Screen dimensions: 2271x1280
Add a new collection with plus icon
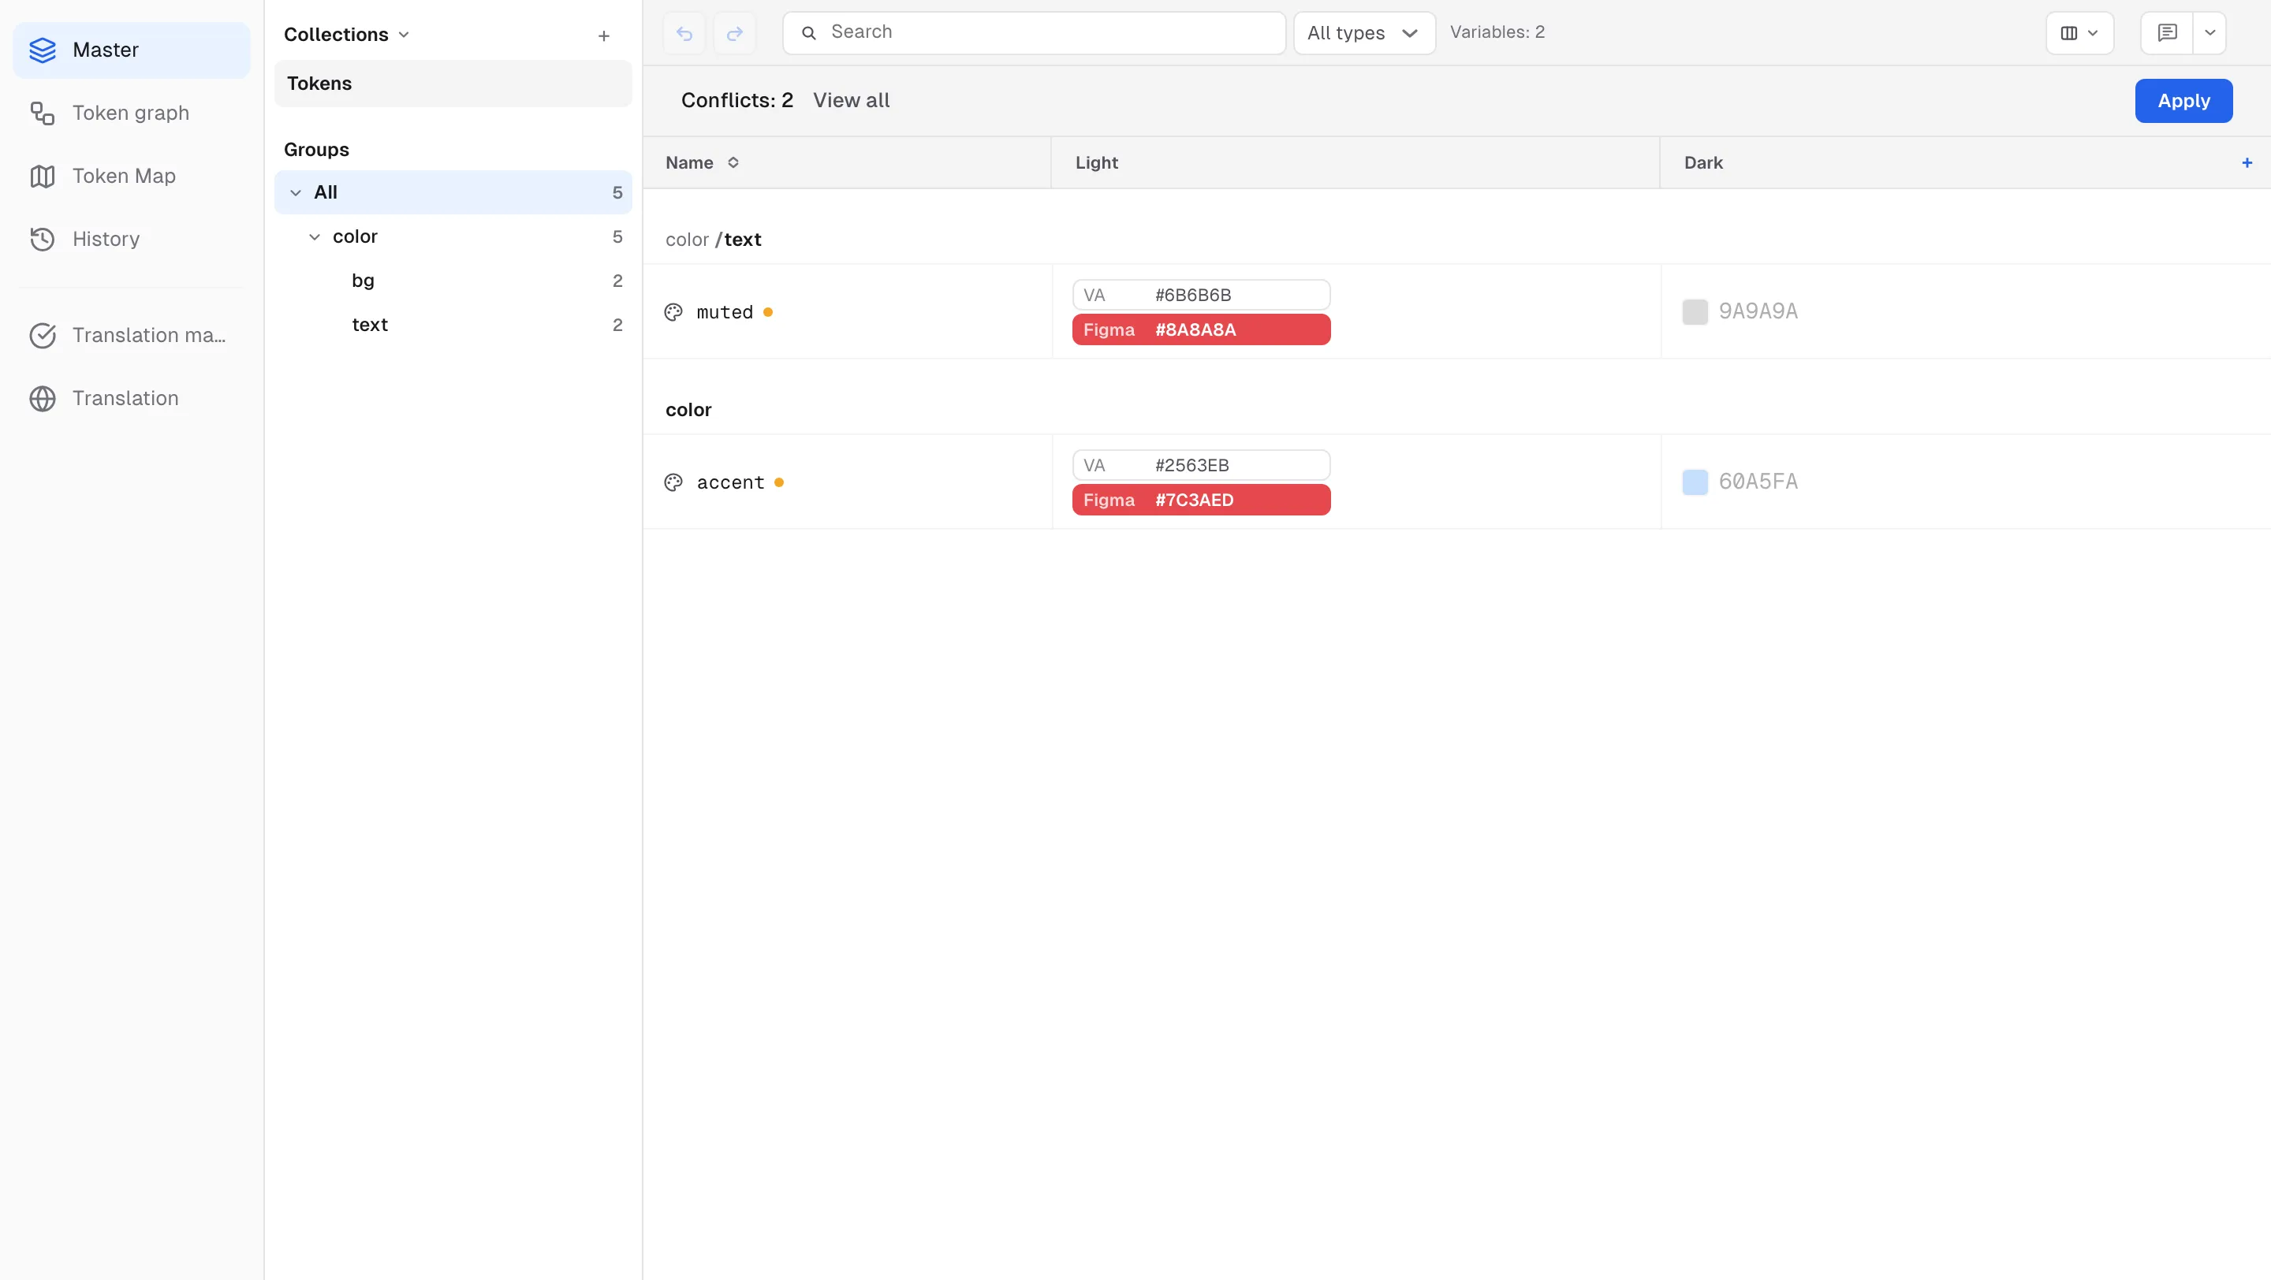pyautogui.click(x=604, y=35)
